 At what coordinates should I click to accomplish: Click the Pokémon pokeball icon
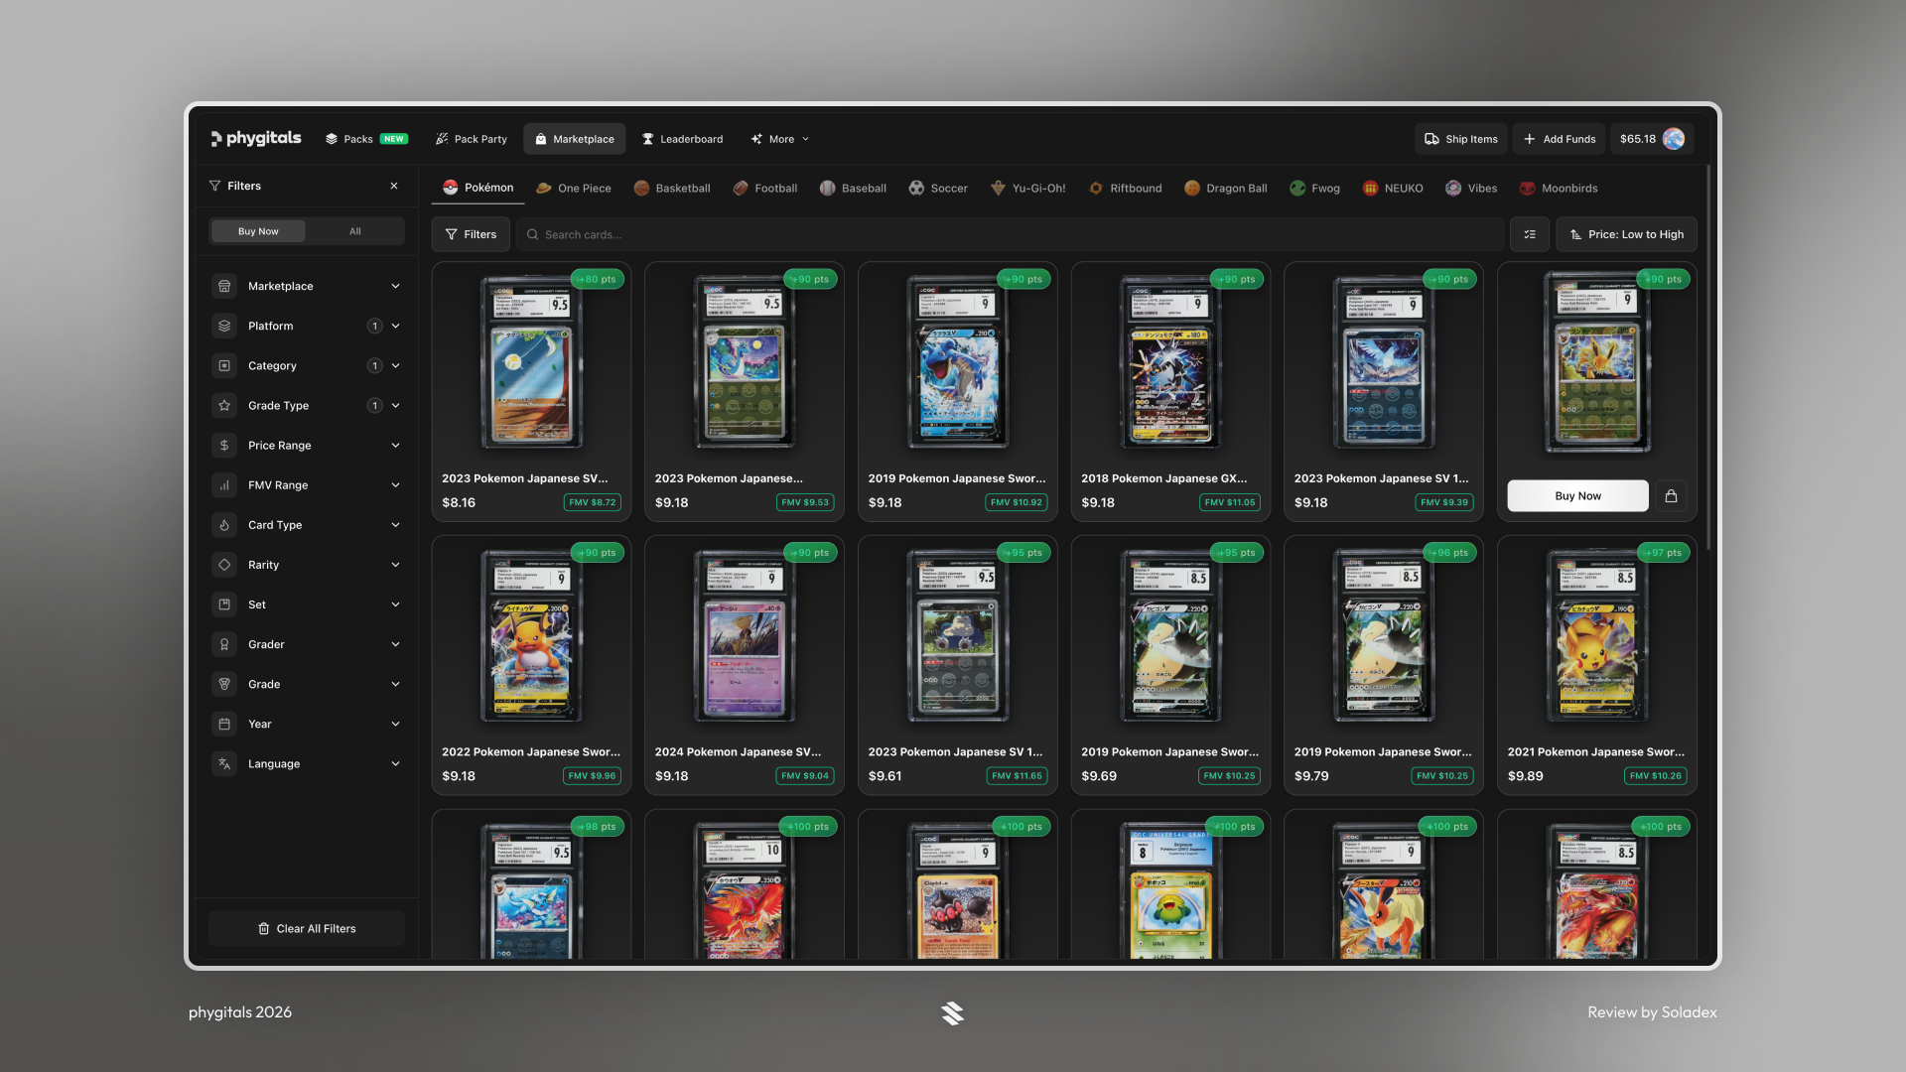tap(450, 188)
